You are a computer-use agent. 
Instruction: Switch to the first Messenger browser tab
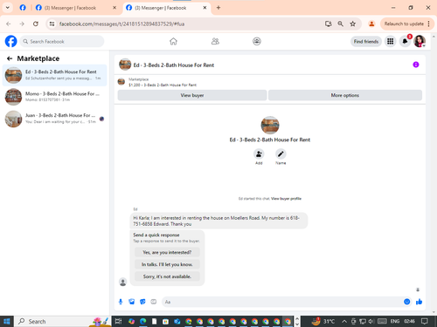(76, 8)
